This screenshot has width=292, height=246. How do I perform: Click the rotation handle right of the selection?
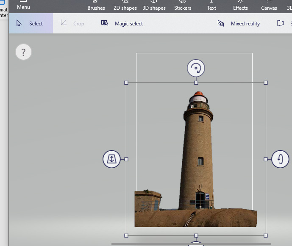pos(280,159)
